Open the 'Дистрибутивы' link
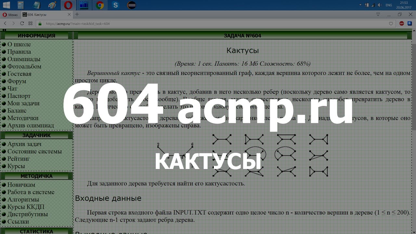The width and height of the screenshot is (416, 234). tap(28, 214)
